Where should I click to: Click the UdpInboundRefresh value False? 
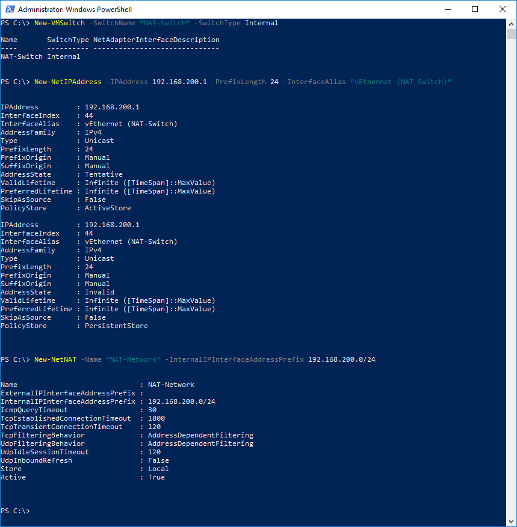158,460
